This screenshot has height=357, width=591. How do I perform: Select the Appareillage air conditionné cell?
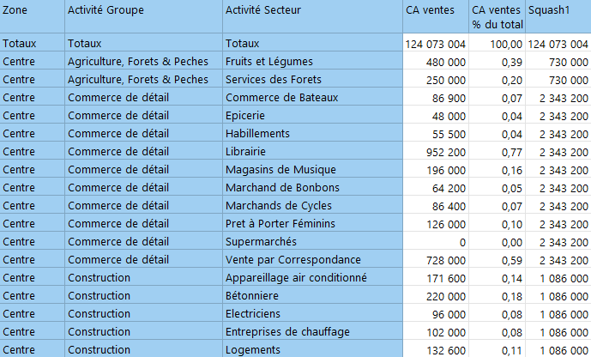tap(312, 278)
